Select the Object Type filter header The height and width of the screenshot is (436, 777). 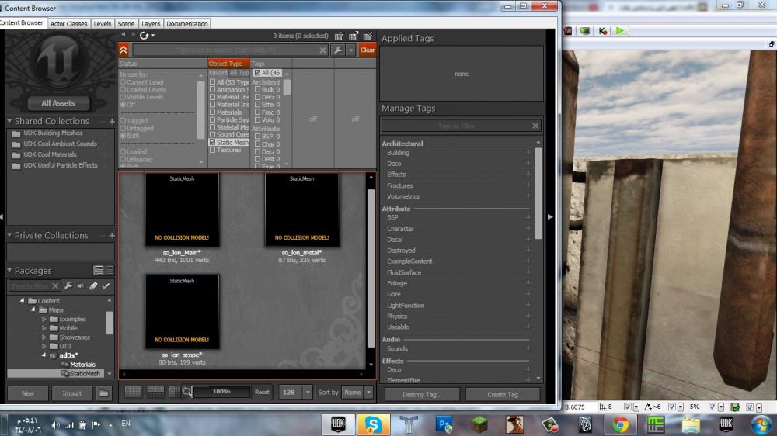(228, 64)
